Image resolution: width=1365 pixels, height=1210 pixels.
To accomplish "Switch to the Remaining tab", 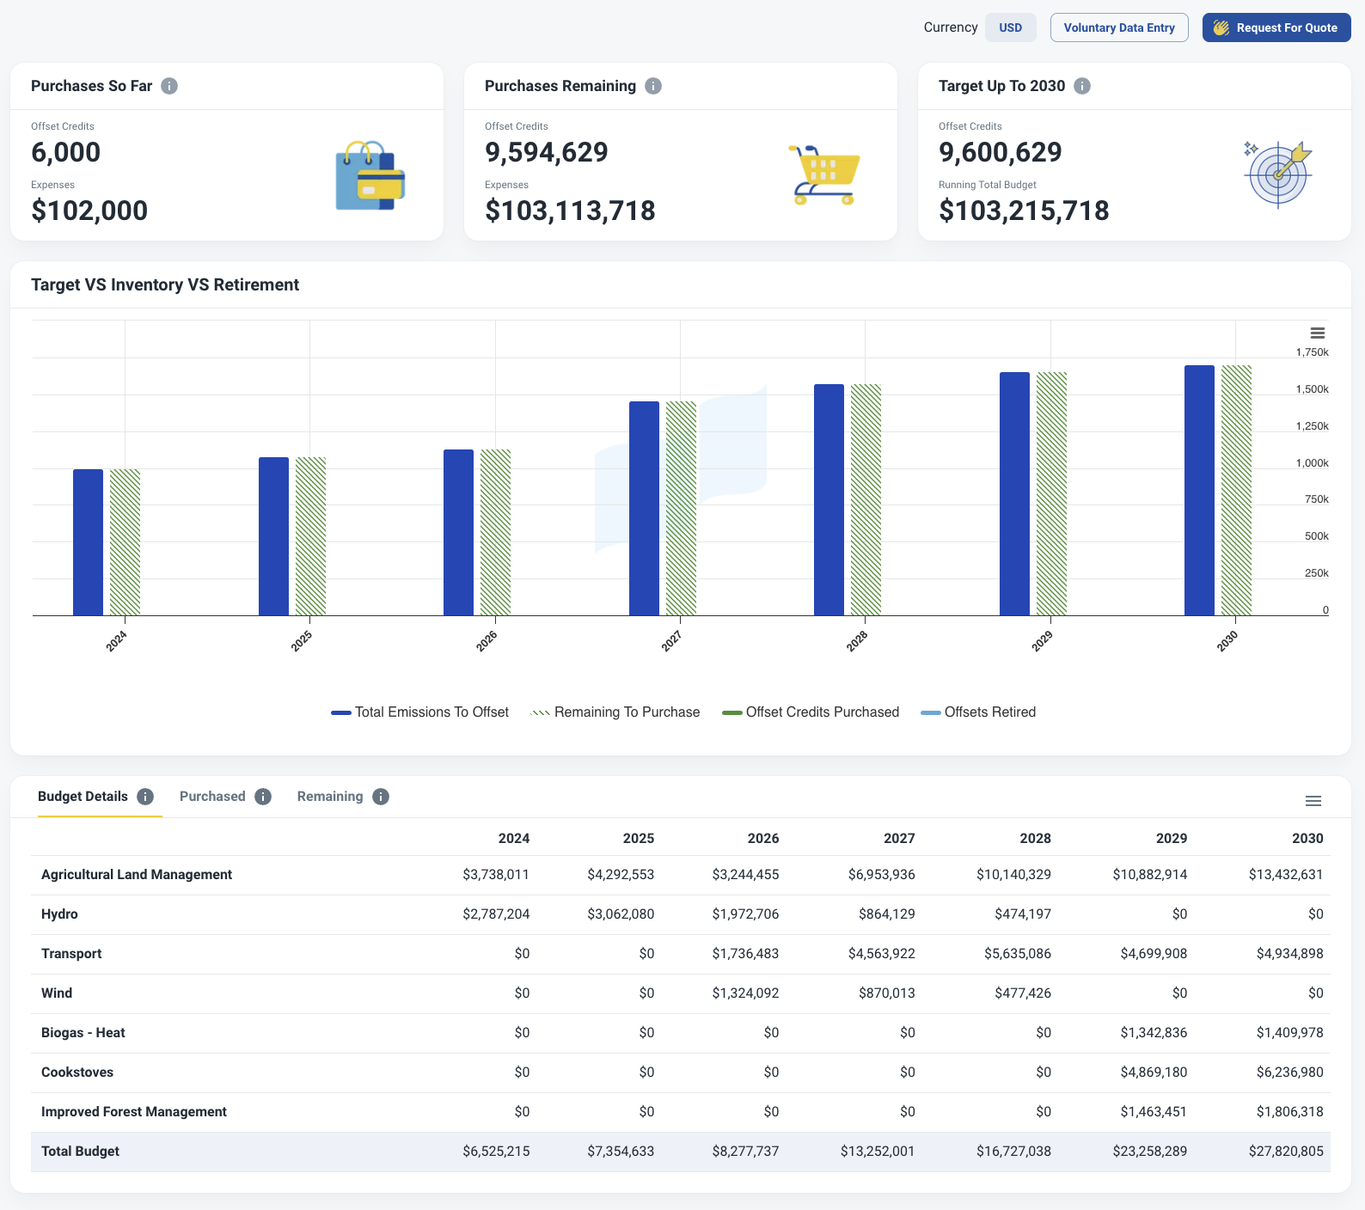I will pyautogui.click(x=329, y=797).
